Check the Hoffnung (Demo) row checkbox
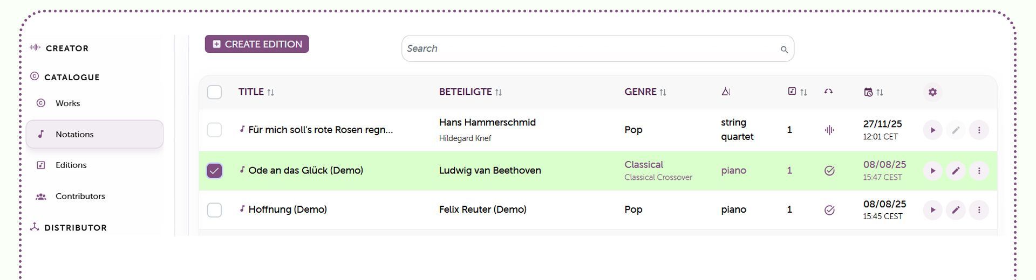1036x280 pixels. coord(214,210)
